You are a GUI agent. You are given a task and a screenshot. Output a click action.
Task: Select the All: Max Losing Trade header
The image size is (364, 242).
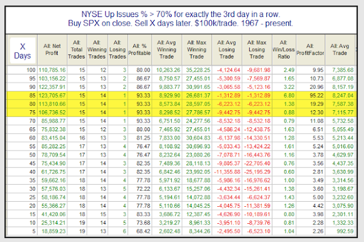(257, 50)
